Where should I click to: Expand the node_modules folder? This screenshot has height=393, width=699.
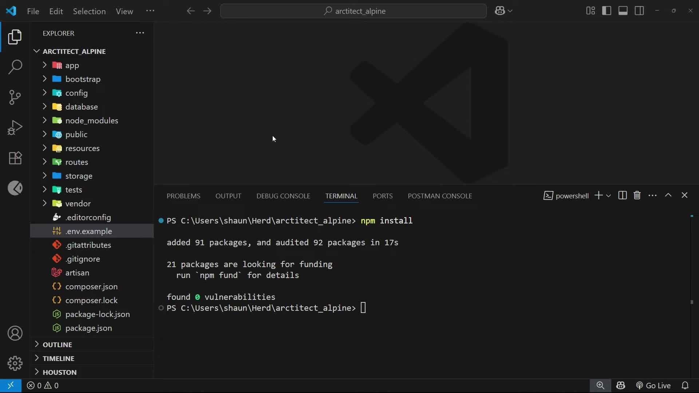91,120
